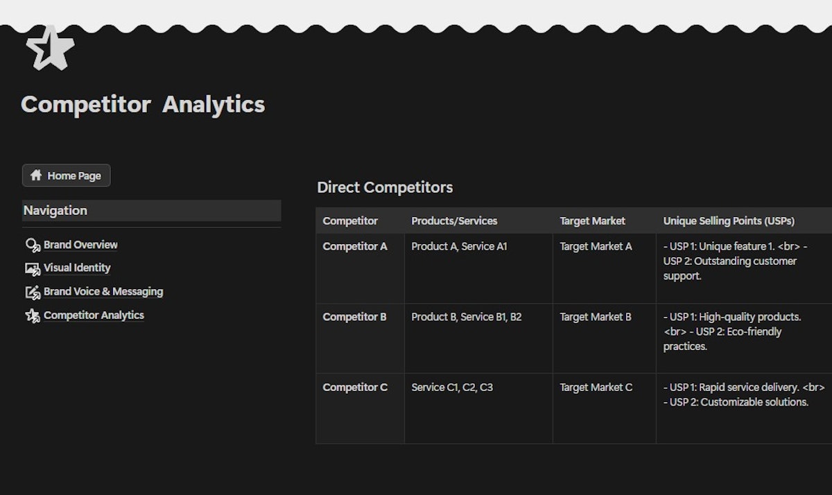
Task: Click the house icon in Home Page button
Action: click(x=36, y=175)
